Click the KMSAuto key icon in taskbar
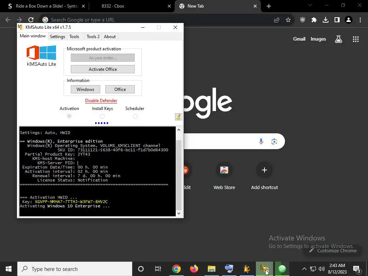Screen dimensions: 368x276 pyautogui.click(x=264, y=269)
